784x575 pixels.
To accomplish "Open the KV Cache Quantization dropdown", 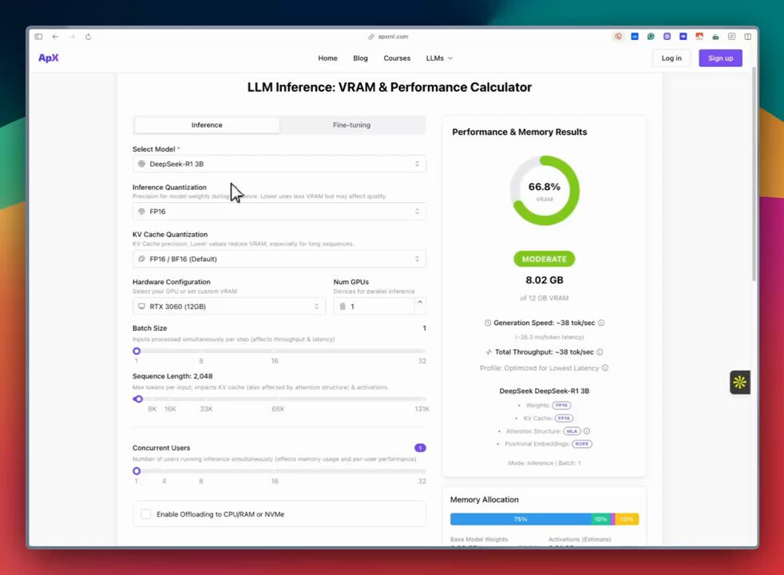I will tap(279, 259).
